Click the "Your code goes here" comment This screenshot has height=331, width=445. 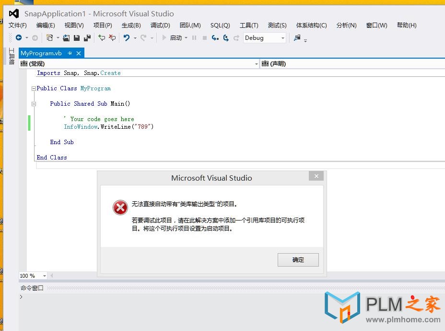99,119
